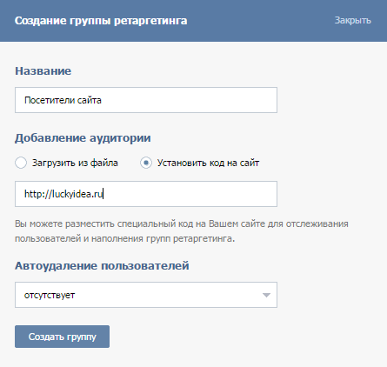
Task: Focus the Название input field
Action: click(x=146, y=100)
